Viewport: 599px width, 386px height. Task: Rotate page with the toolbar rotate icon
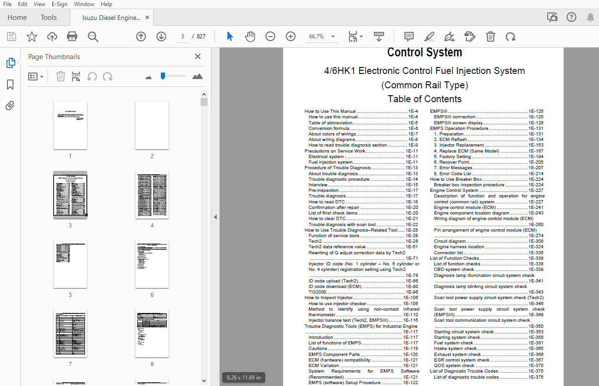coord(510,37)
